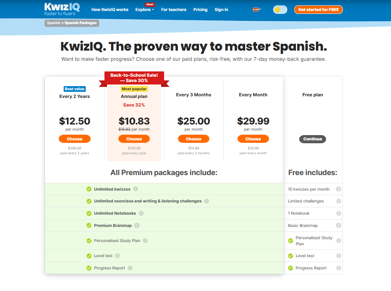Click All Premium packages include heading
Viewport: 391px width, 291px height.
coord(164,173)
